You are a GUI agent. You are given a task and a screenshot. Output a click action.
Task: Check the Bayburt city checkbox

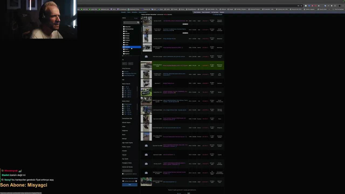pyautogui.click(x=124, y=54)
